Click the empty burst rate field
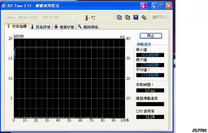Screen dimensions: 208x133 [150, 104]
